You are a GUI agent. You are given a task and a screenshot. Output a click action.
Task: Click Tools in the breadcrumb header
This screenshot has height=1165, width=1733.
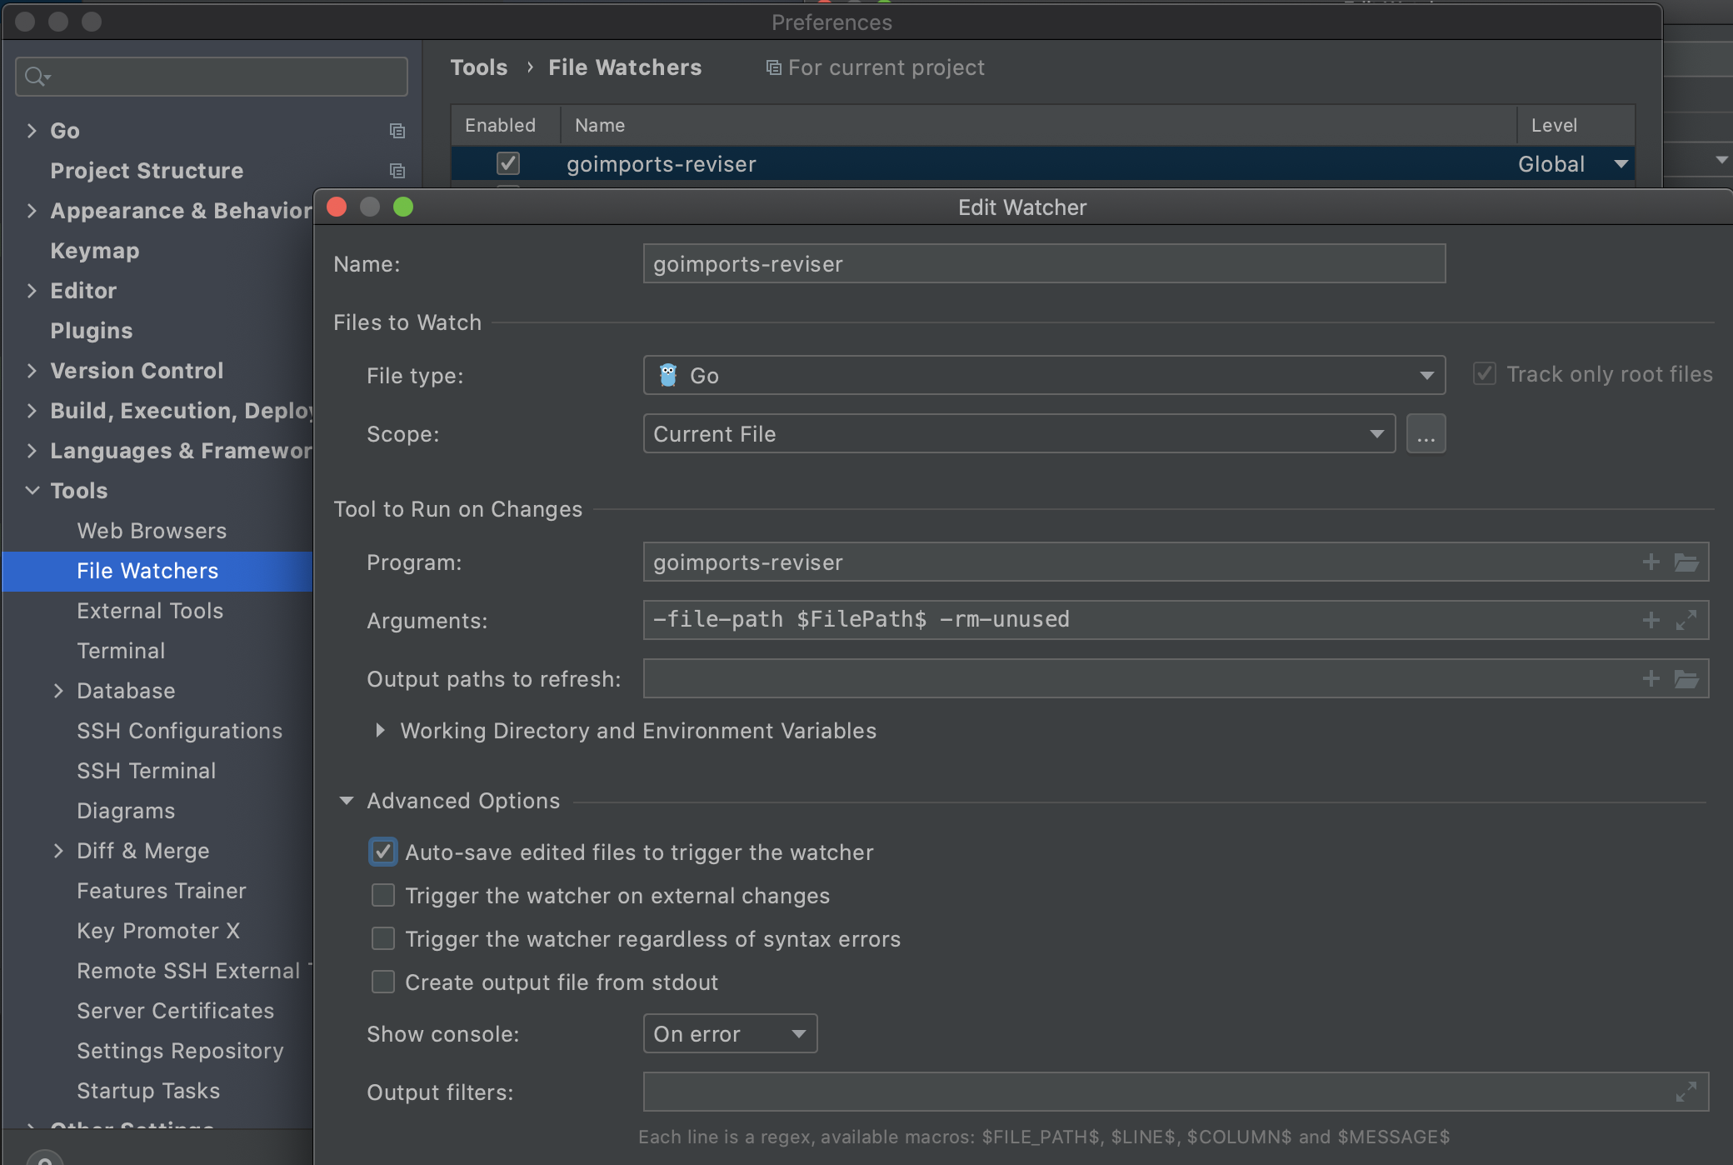[x=478, y=67]
